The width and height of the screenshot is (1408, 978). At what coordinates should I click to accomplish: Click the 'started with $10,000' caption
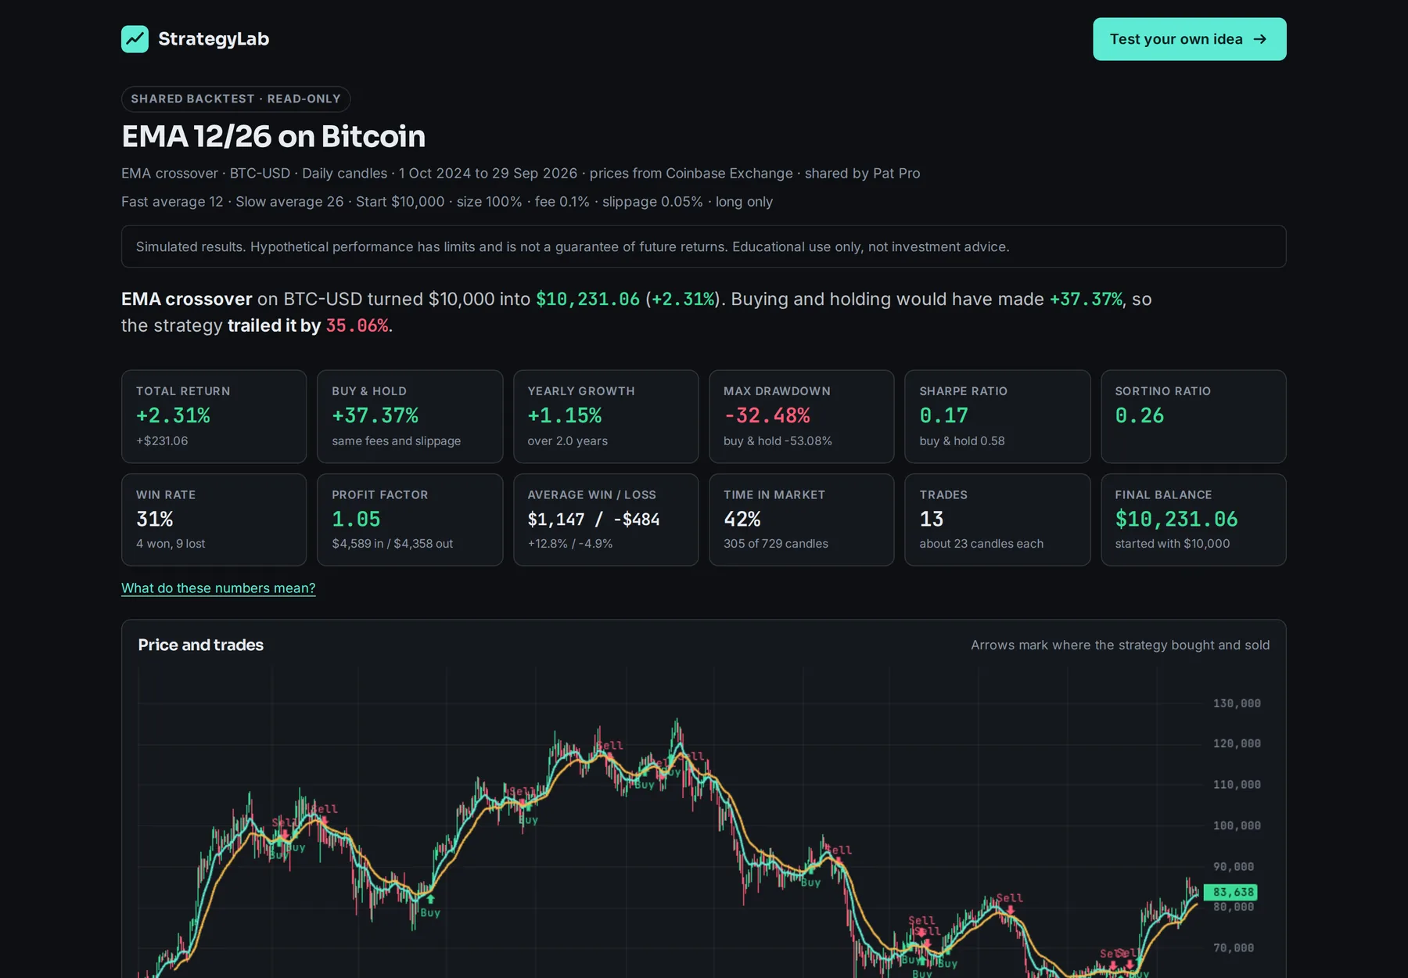point(1172,544)
